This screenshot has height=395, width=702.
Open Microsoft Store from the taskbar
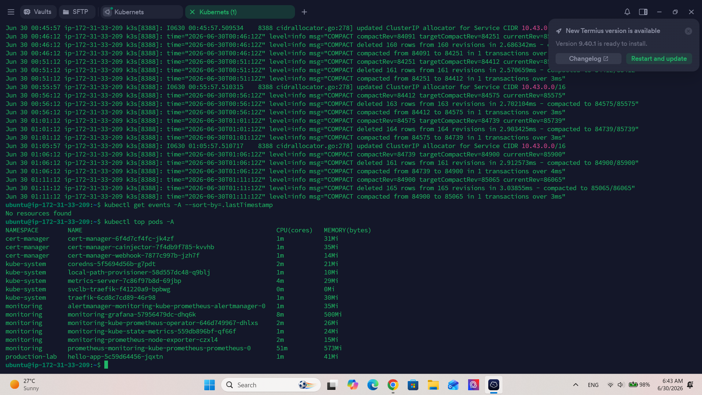(x=413, y=385)
